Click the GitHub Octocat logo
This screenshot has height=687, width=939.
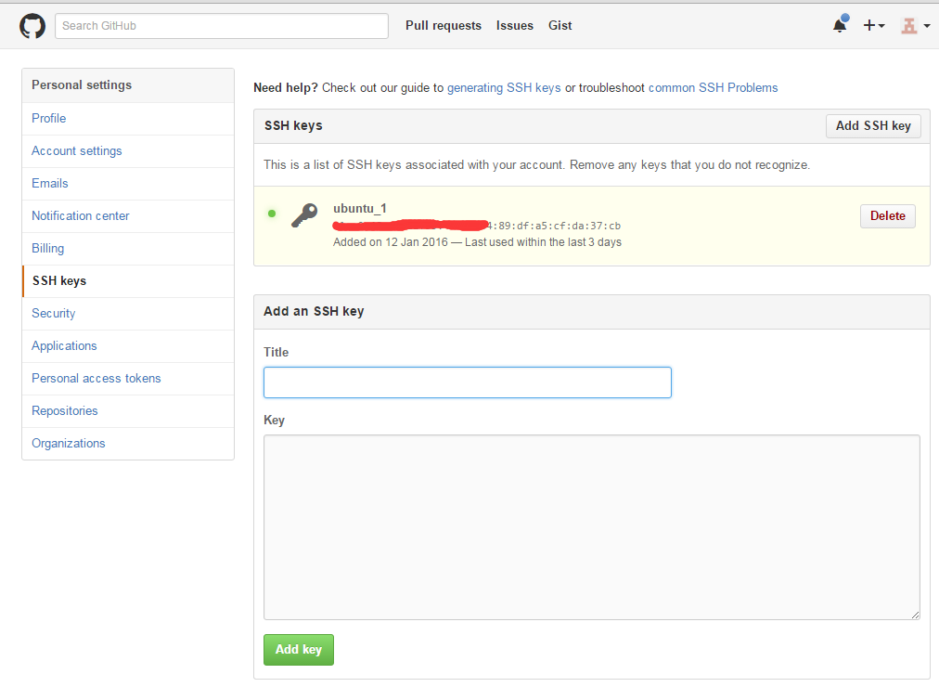(x=32, y=26)
